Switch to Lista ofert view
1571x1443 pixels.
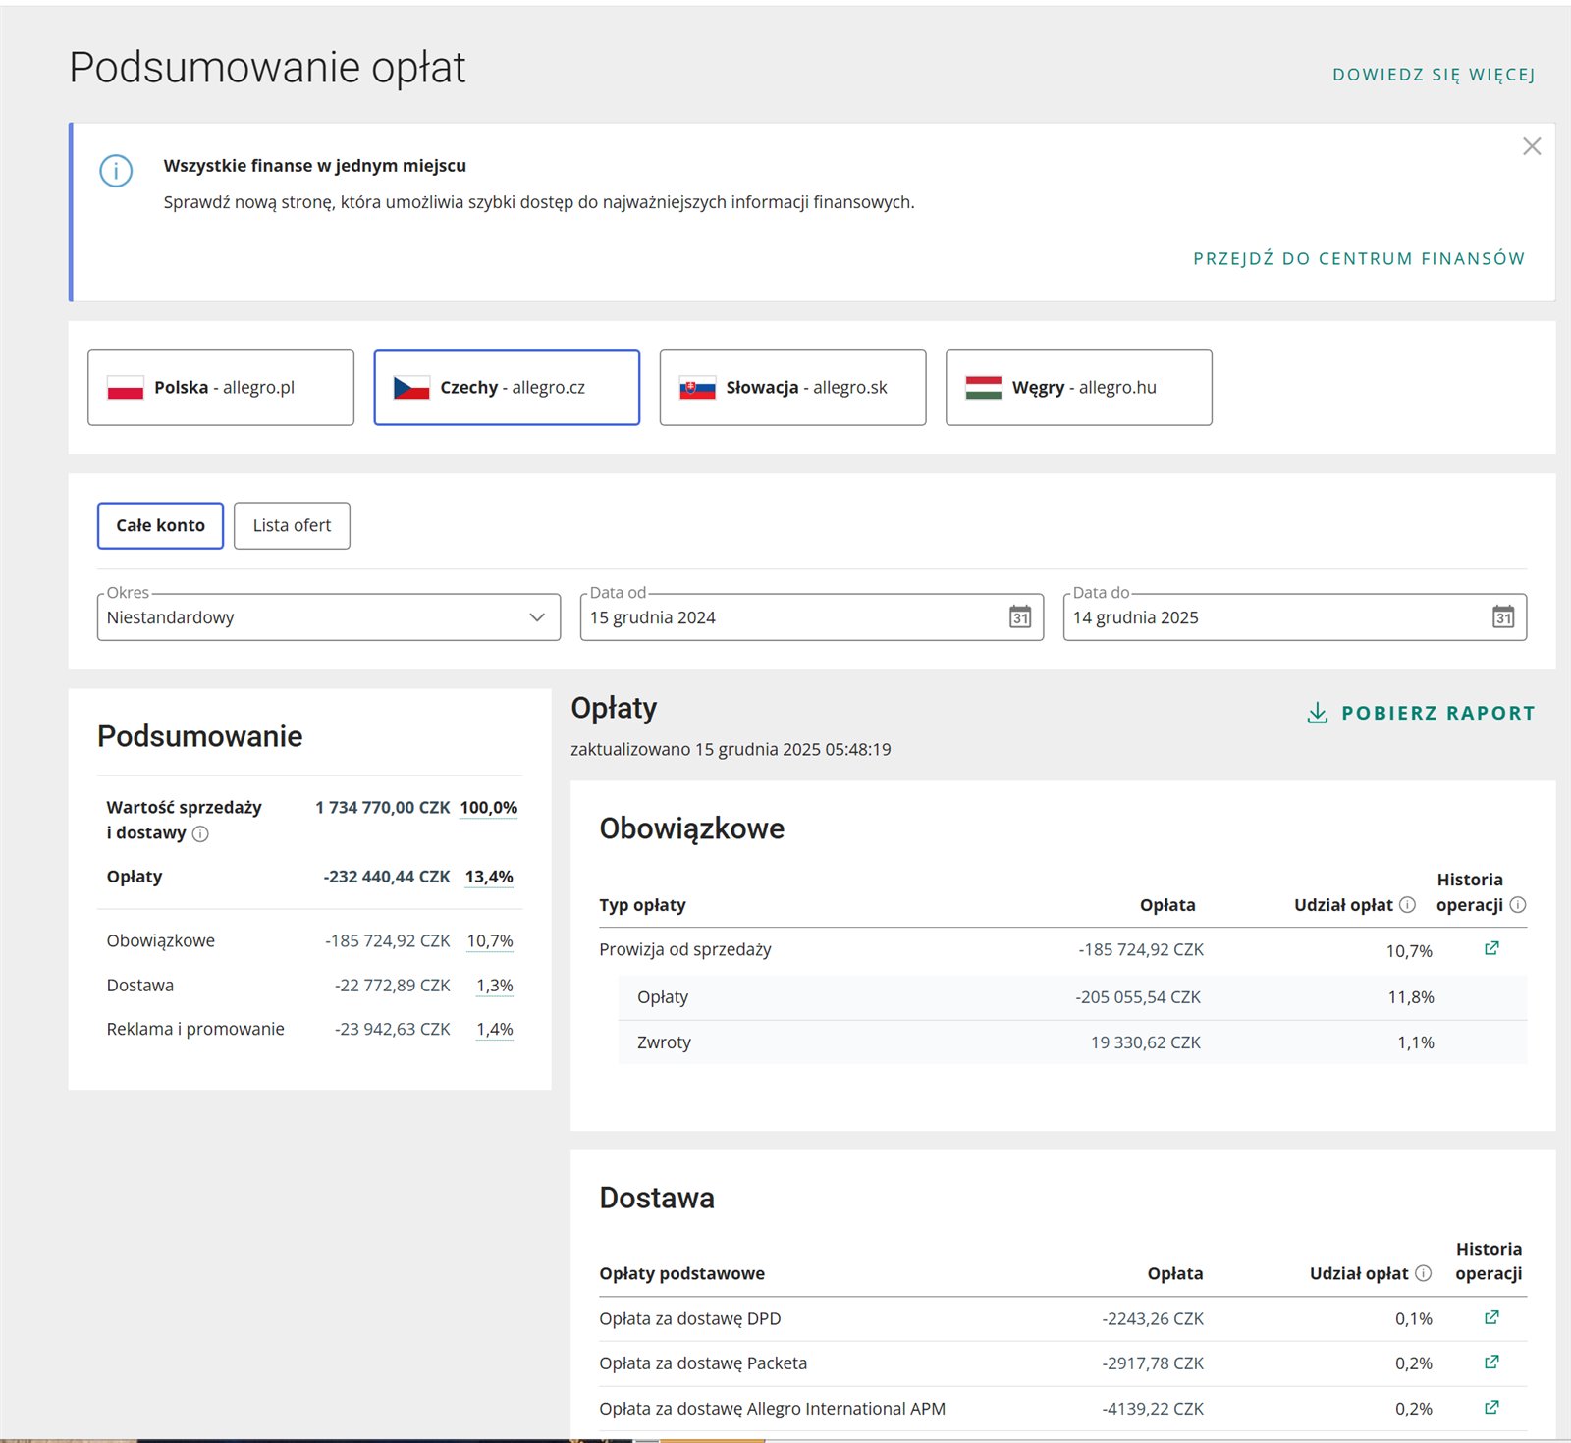coord(292,525)
